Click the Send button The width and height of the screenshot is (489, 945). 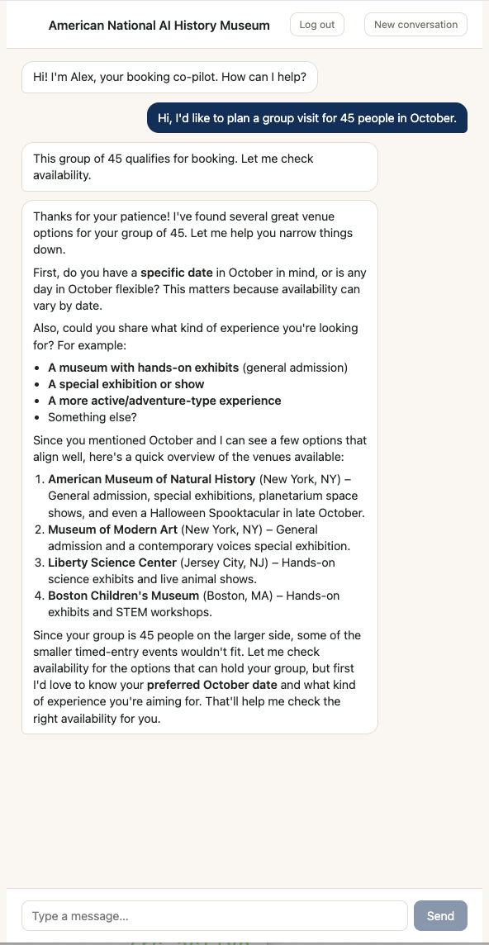click(x=440, y=915)
